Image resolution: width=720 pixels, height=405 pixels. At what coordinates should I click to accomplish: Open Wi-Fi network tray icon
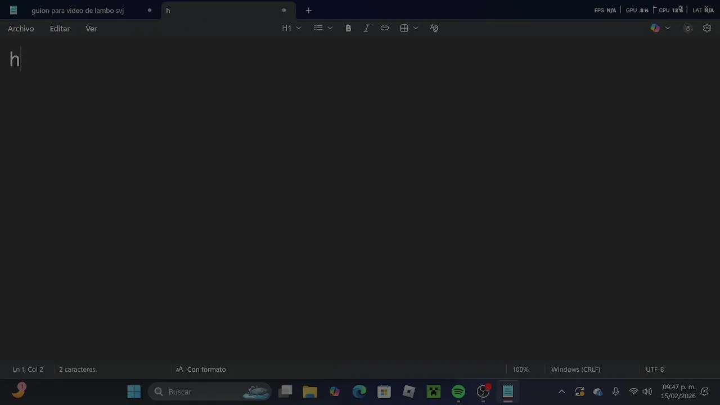(633, 391)
